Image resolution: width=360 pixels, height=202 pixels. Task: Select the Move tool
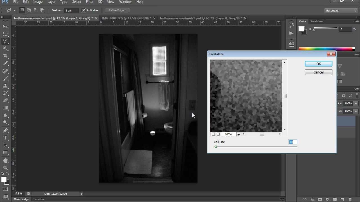(5, 26)
